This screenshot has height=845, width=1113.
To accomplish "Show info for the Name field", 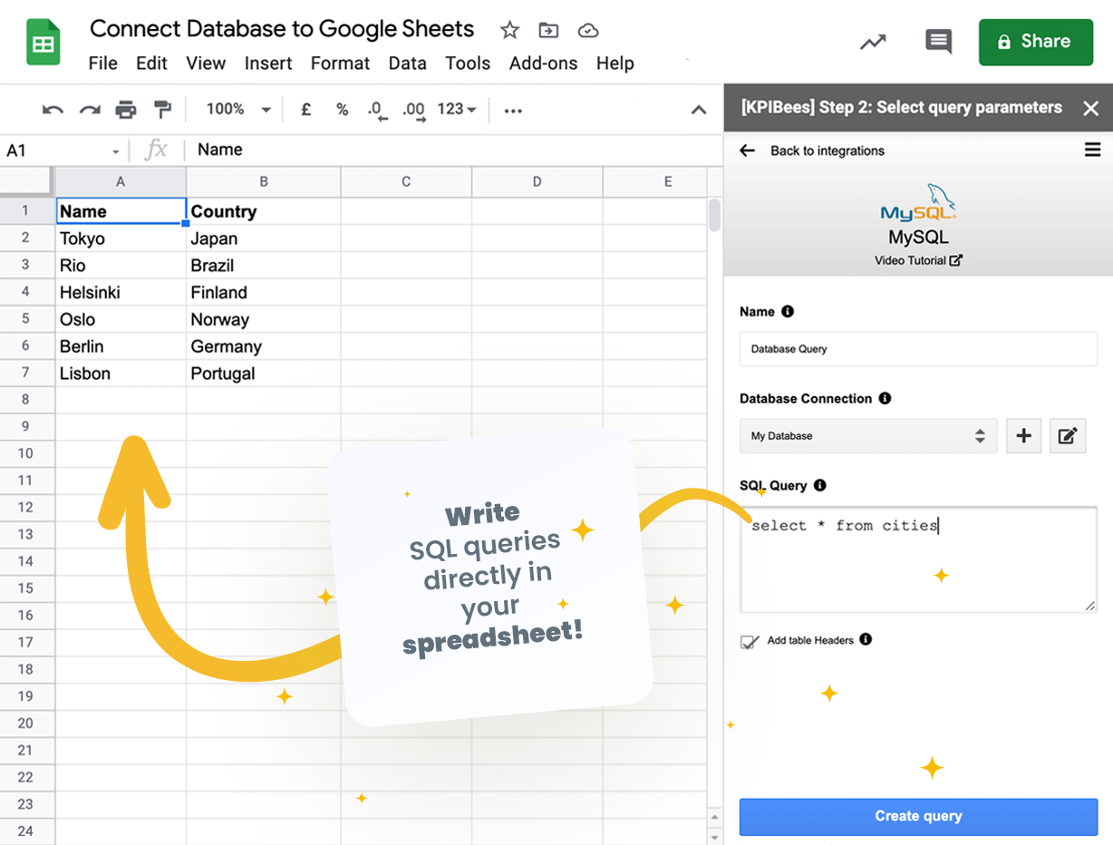I will [788, 311].
